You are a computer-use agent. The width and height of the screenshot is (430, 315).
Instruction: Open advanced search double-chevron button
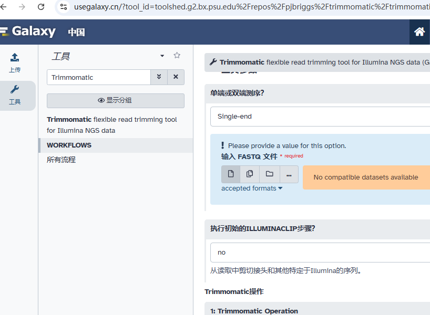click(159, 77)
